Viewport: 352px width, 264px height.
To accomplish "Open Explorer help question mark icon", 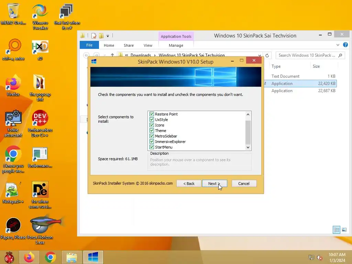I will coord(345,45).
